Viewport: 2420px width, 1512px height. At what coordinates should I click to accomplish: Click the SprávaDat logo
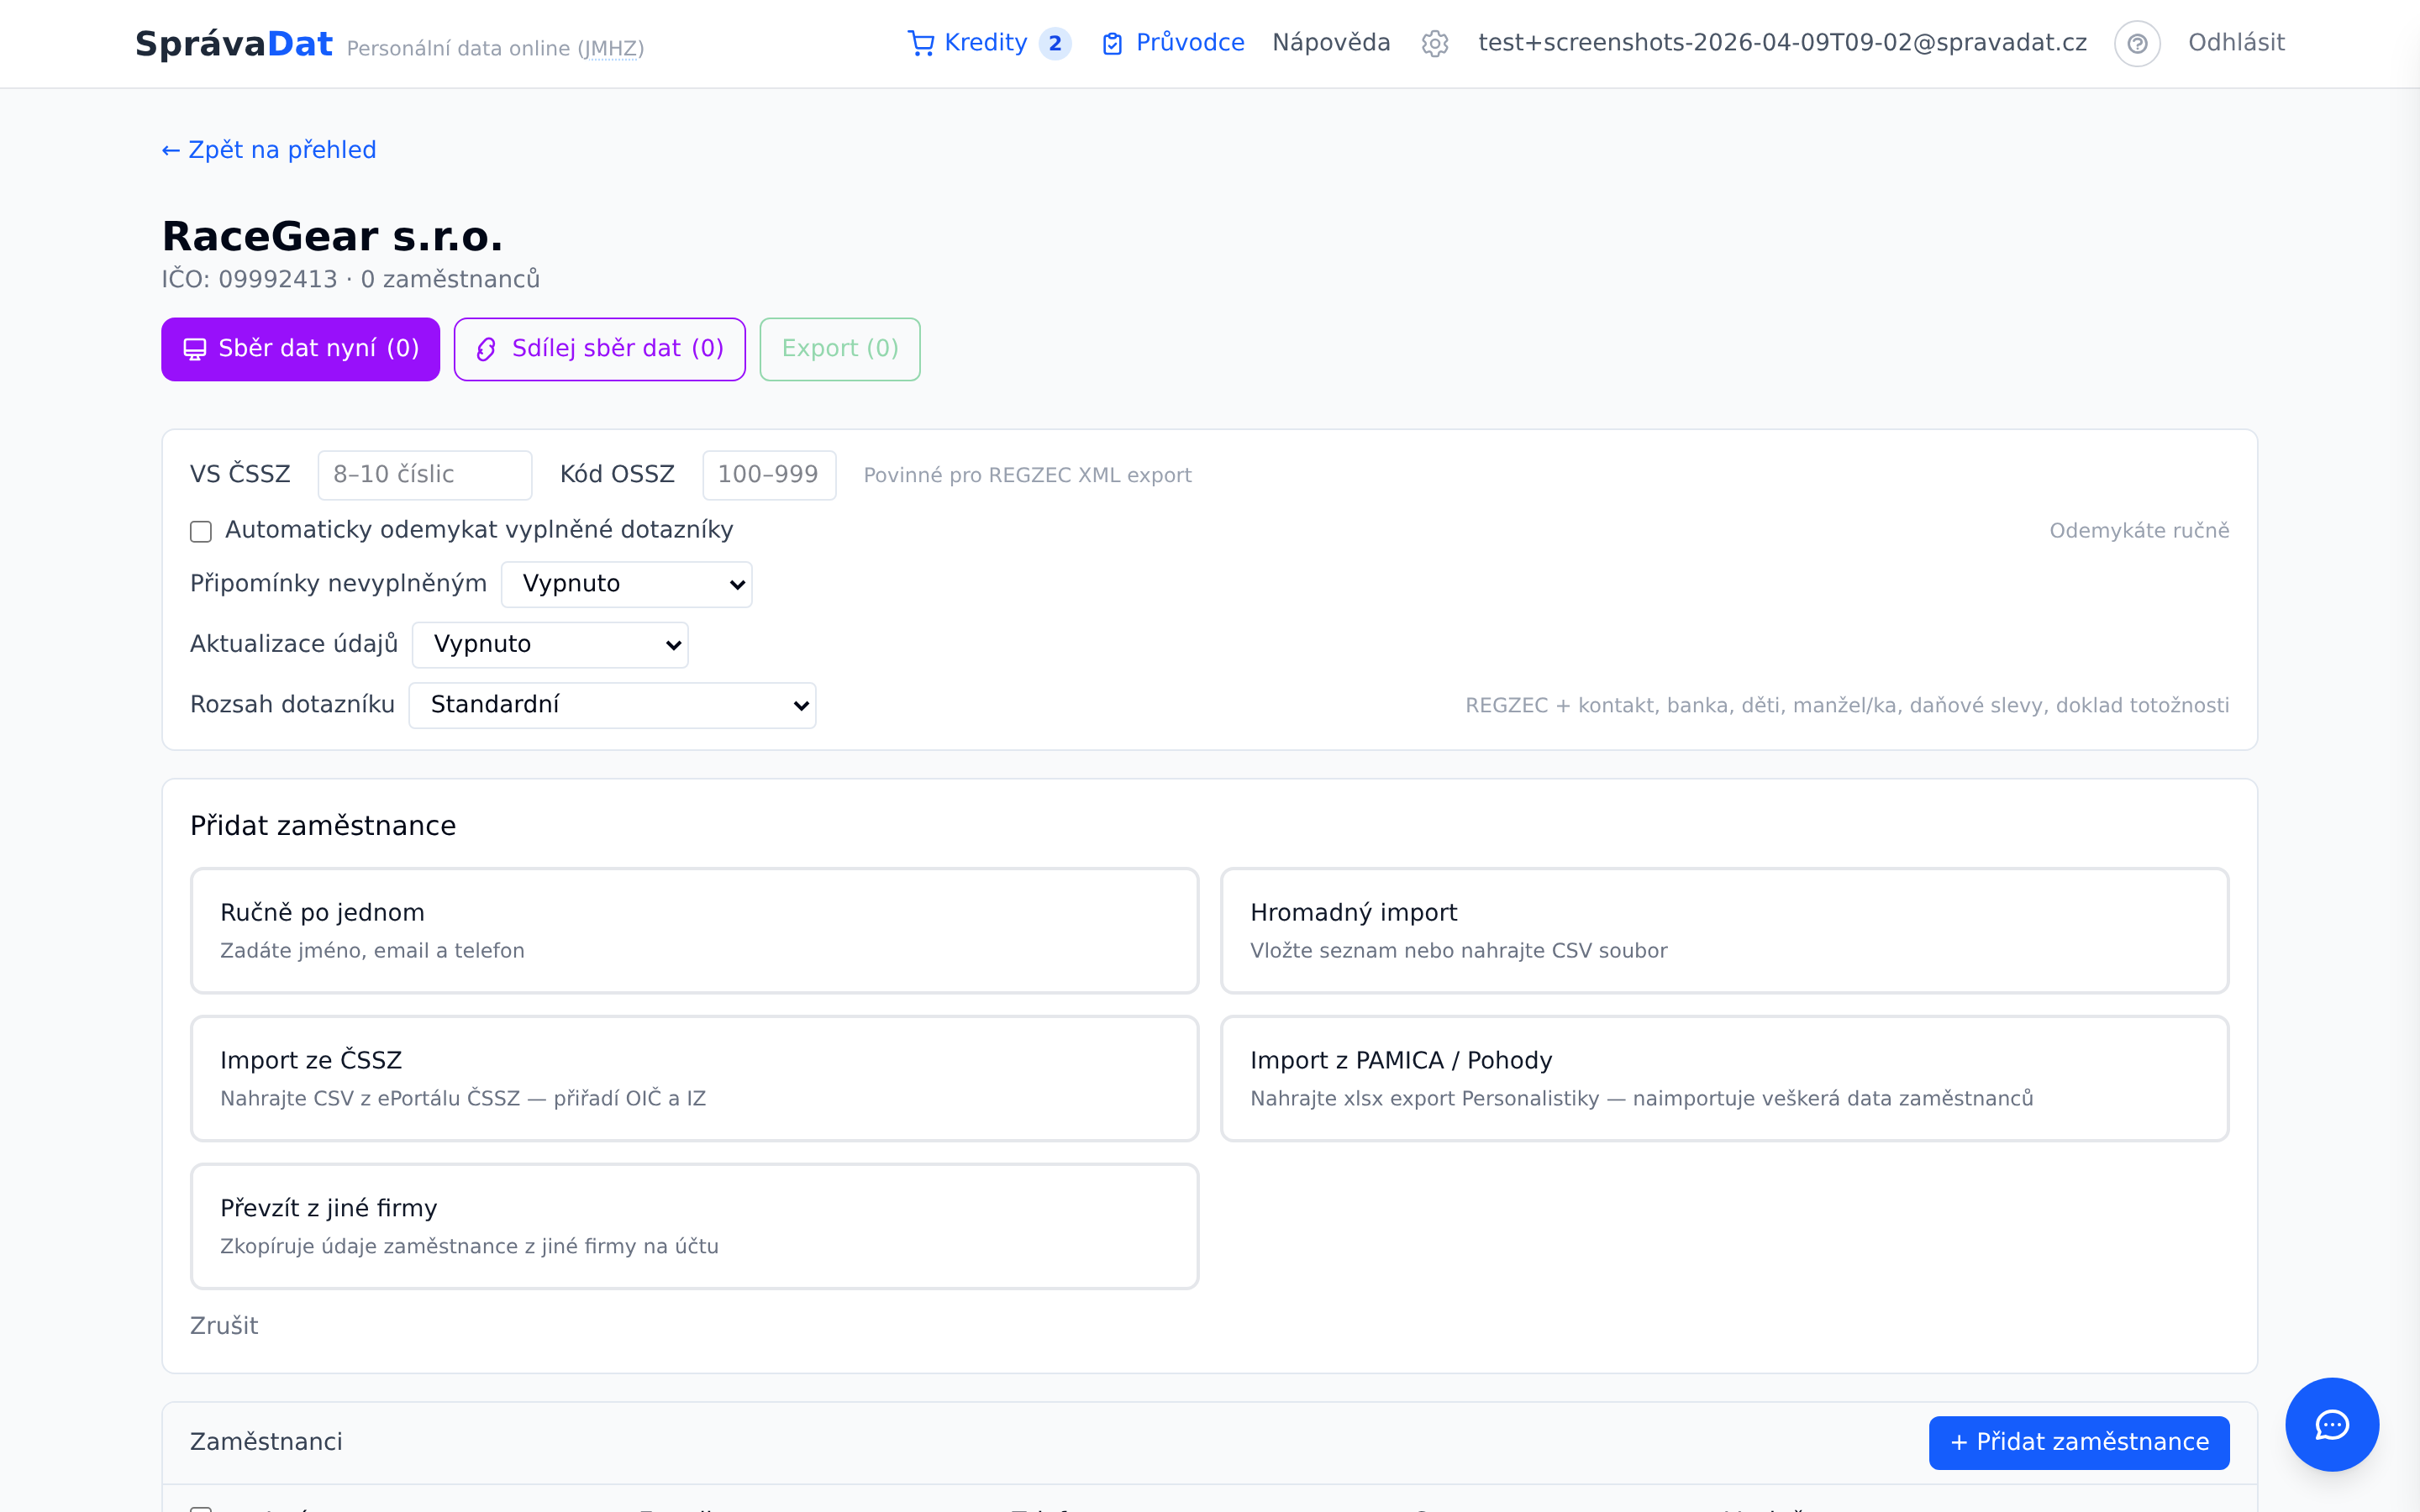click(x=234, y=44)
